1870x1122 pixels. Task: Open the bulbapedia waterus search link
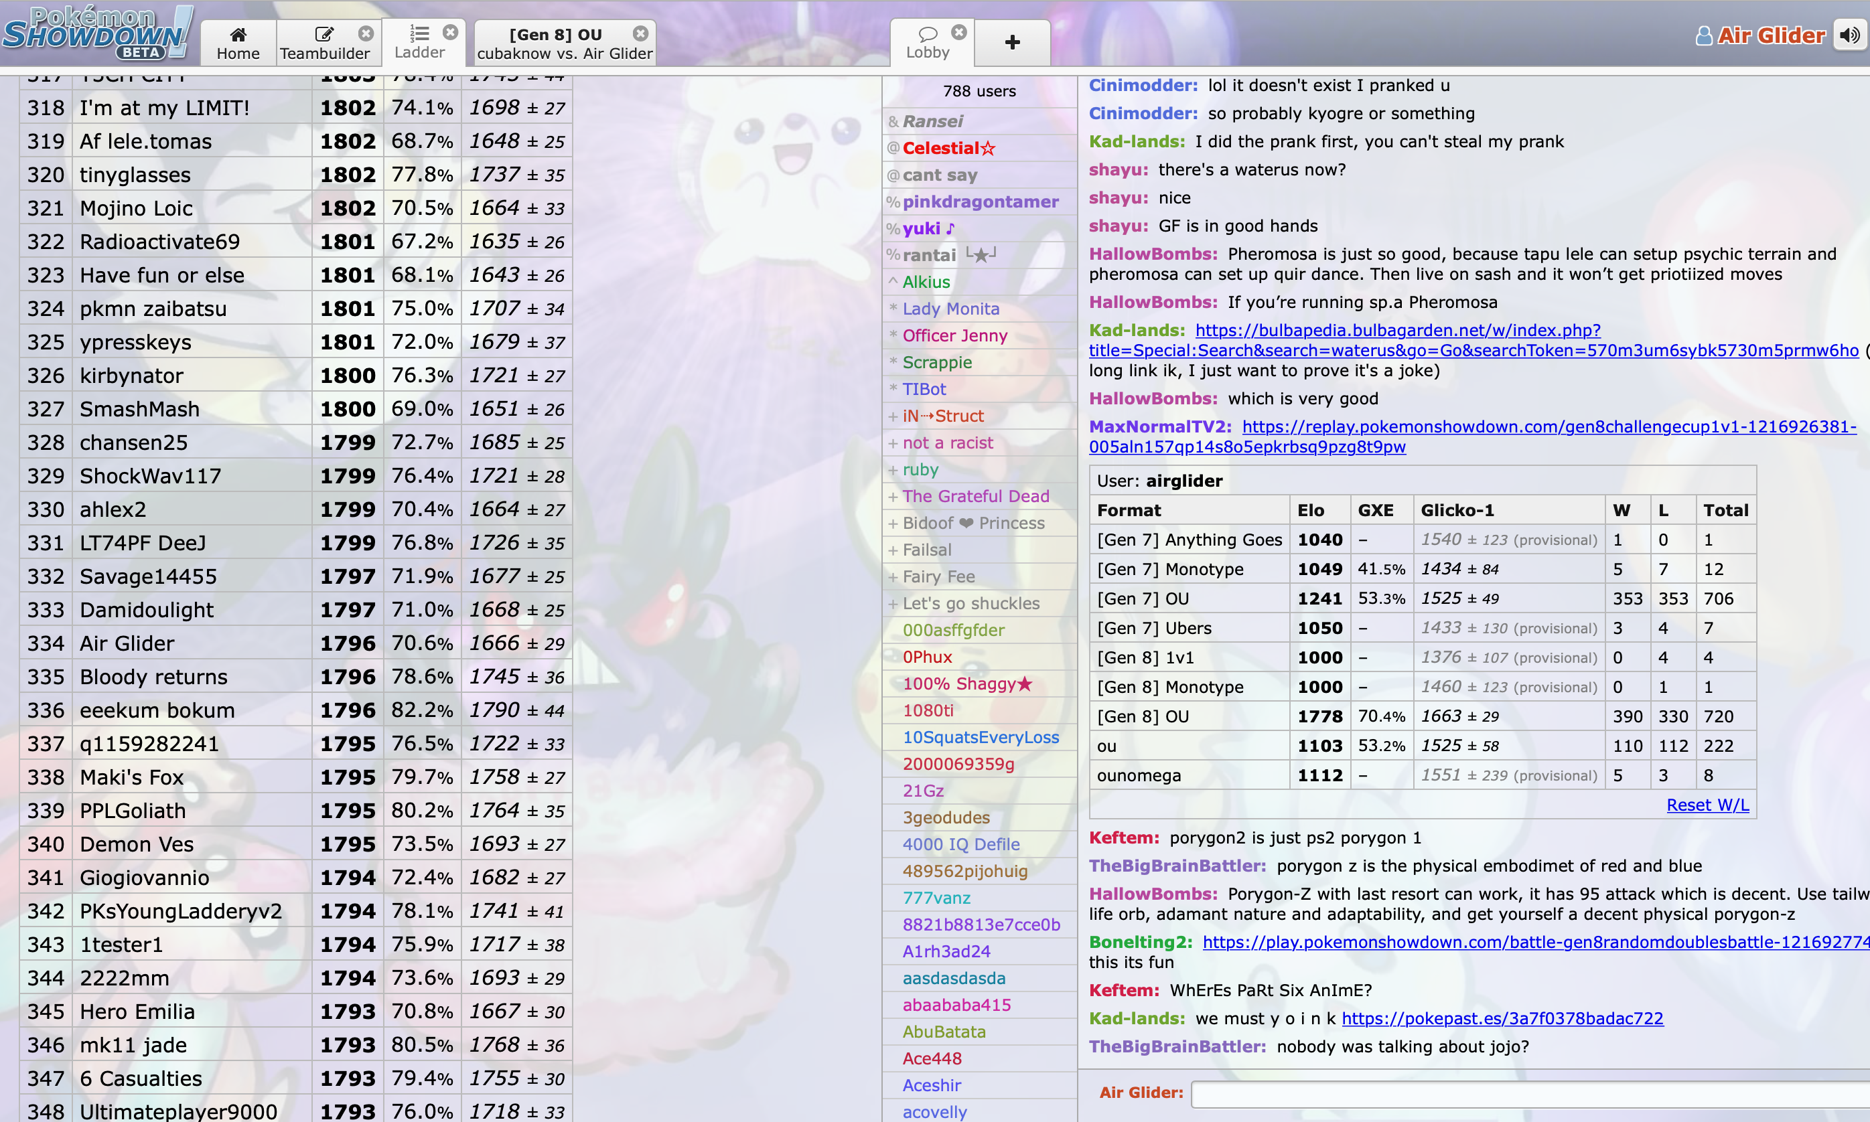pos(1473,340)
